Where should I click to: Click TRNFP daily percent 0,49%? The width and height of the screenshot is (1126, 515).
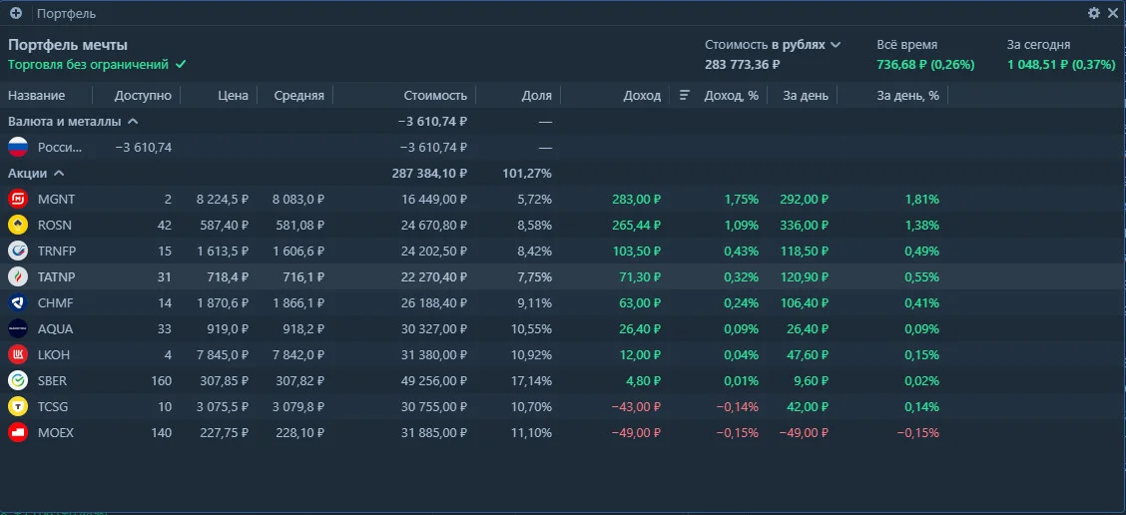click(x=921, y=251)
